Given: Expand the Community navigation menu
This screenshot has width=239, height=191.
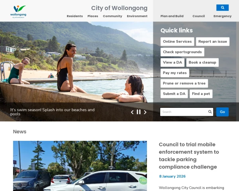Looking at the screenshot, I should (112, 16).
